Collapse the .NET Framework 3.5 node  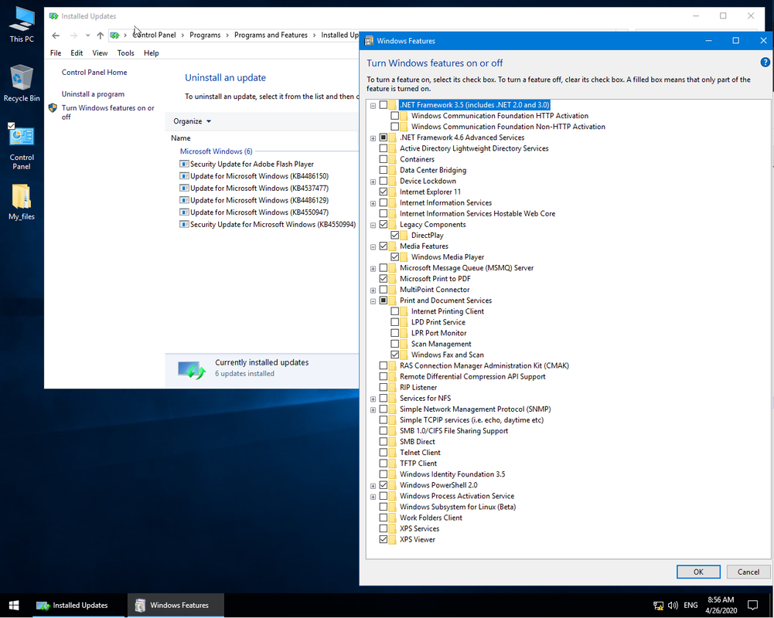(373, 106)
